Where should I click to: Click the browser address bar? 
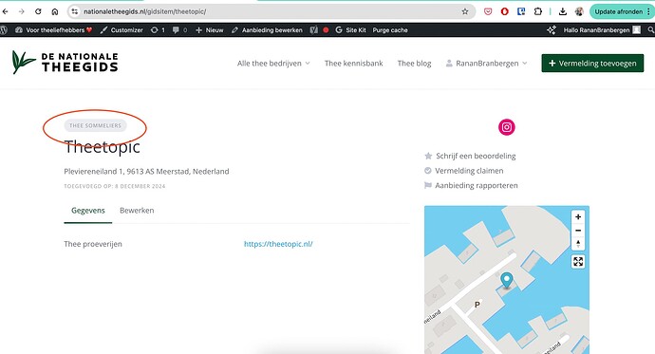(x=271, y=11)
